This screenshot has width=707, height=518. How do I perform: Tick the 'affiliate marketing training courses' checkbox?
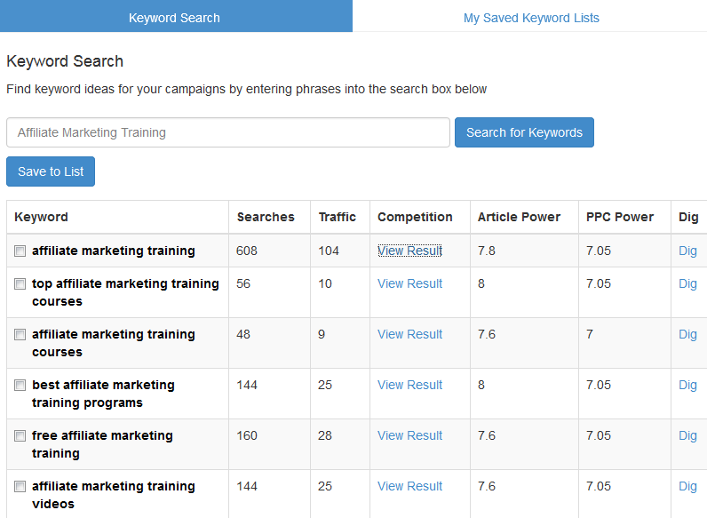20,335
